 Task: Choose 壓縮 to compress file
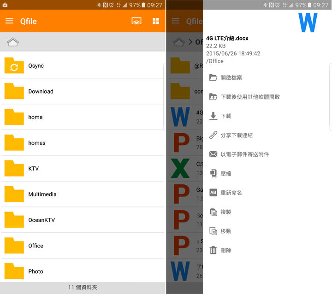point(226,174)
